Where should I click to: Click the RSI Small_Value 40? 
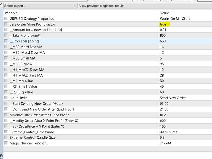162,87
